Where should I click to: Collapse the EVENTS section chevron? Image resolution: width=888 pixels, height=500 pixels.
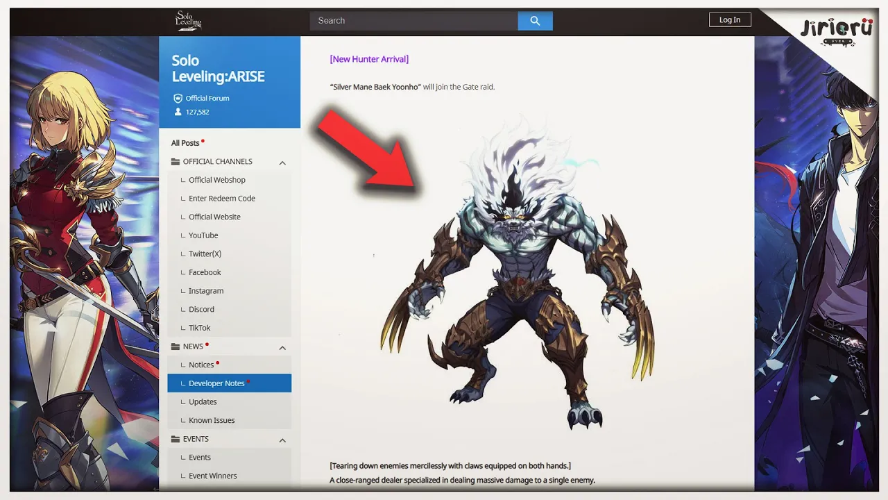tap(282, 440)
